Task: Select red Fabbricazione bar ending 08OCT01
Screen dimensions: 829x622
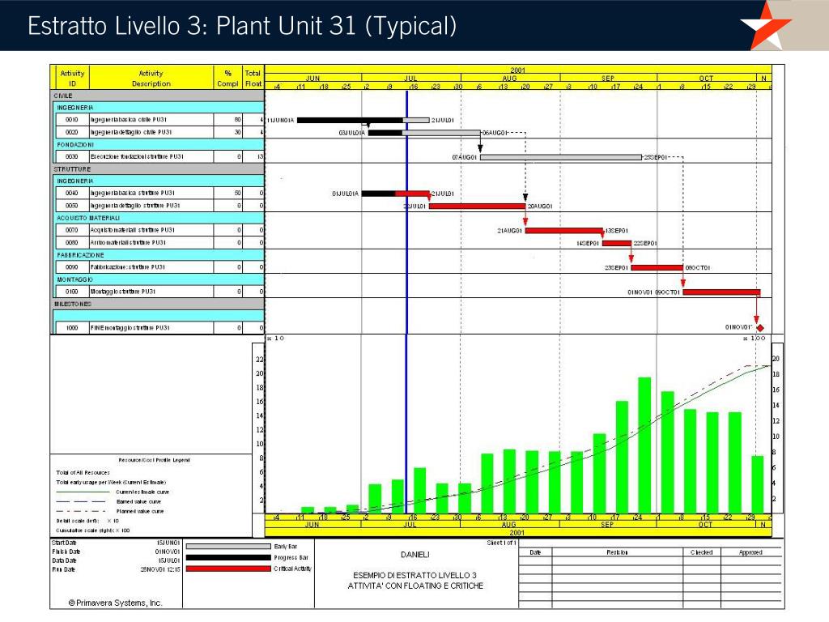Action: click(657, 267)
